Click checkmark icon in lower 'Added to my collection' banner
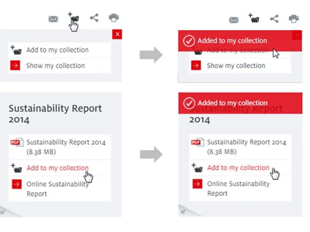 click(x=189, y=103)
